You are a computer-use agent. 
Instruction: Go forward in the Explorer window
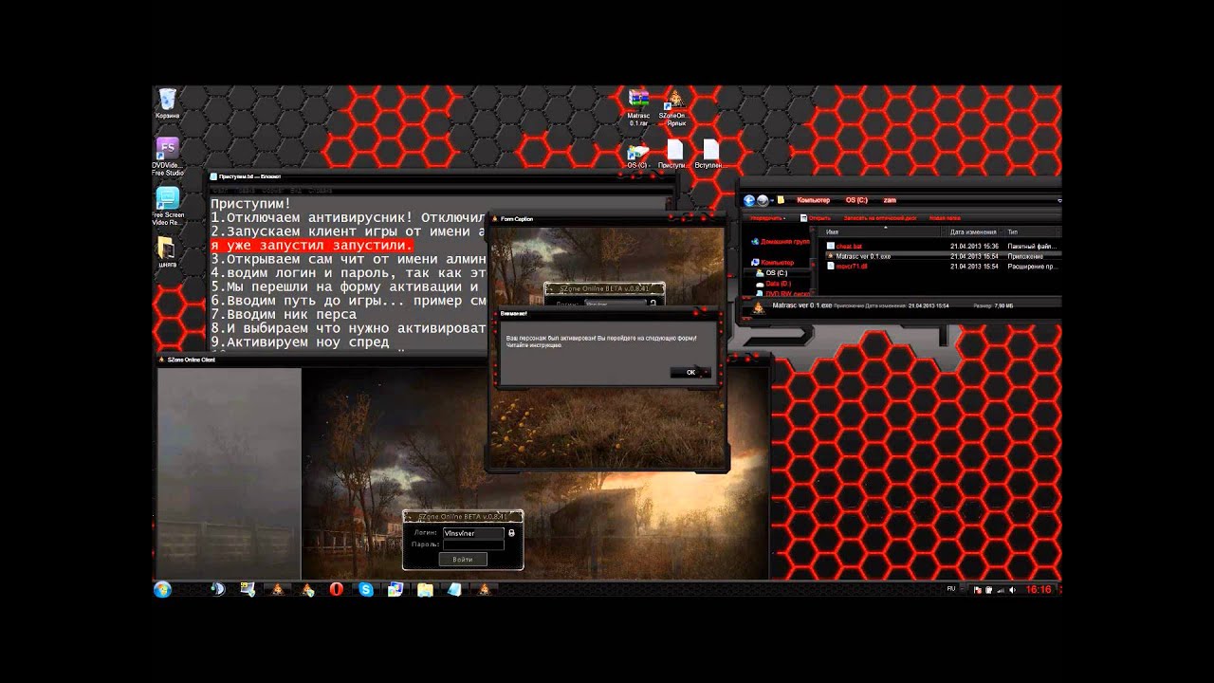click(x=762, y=200)
